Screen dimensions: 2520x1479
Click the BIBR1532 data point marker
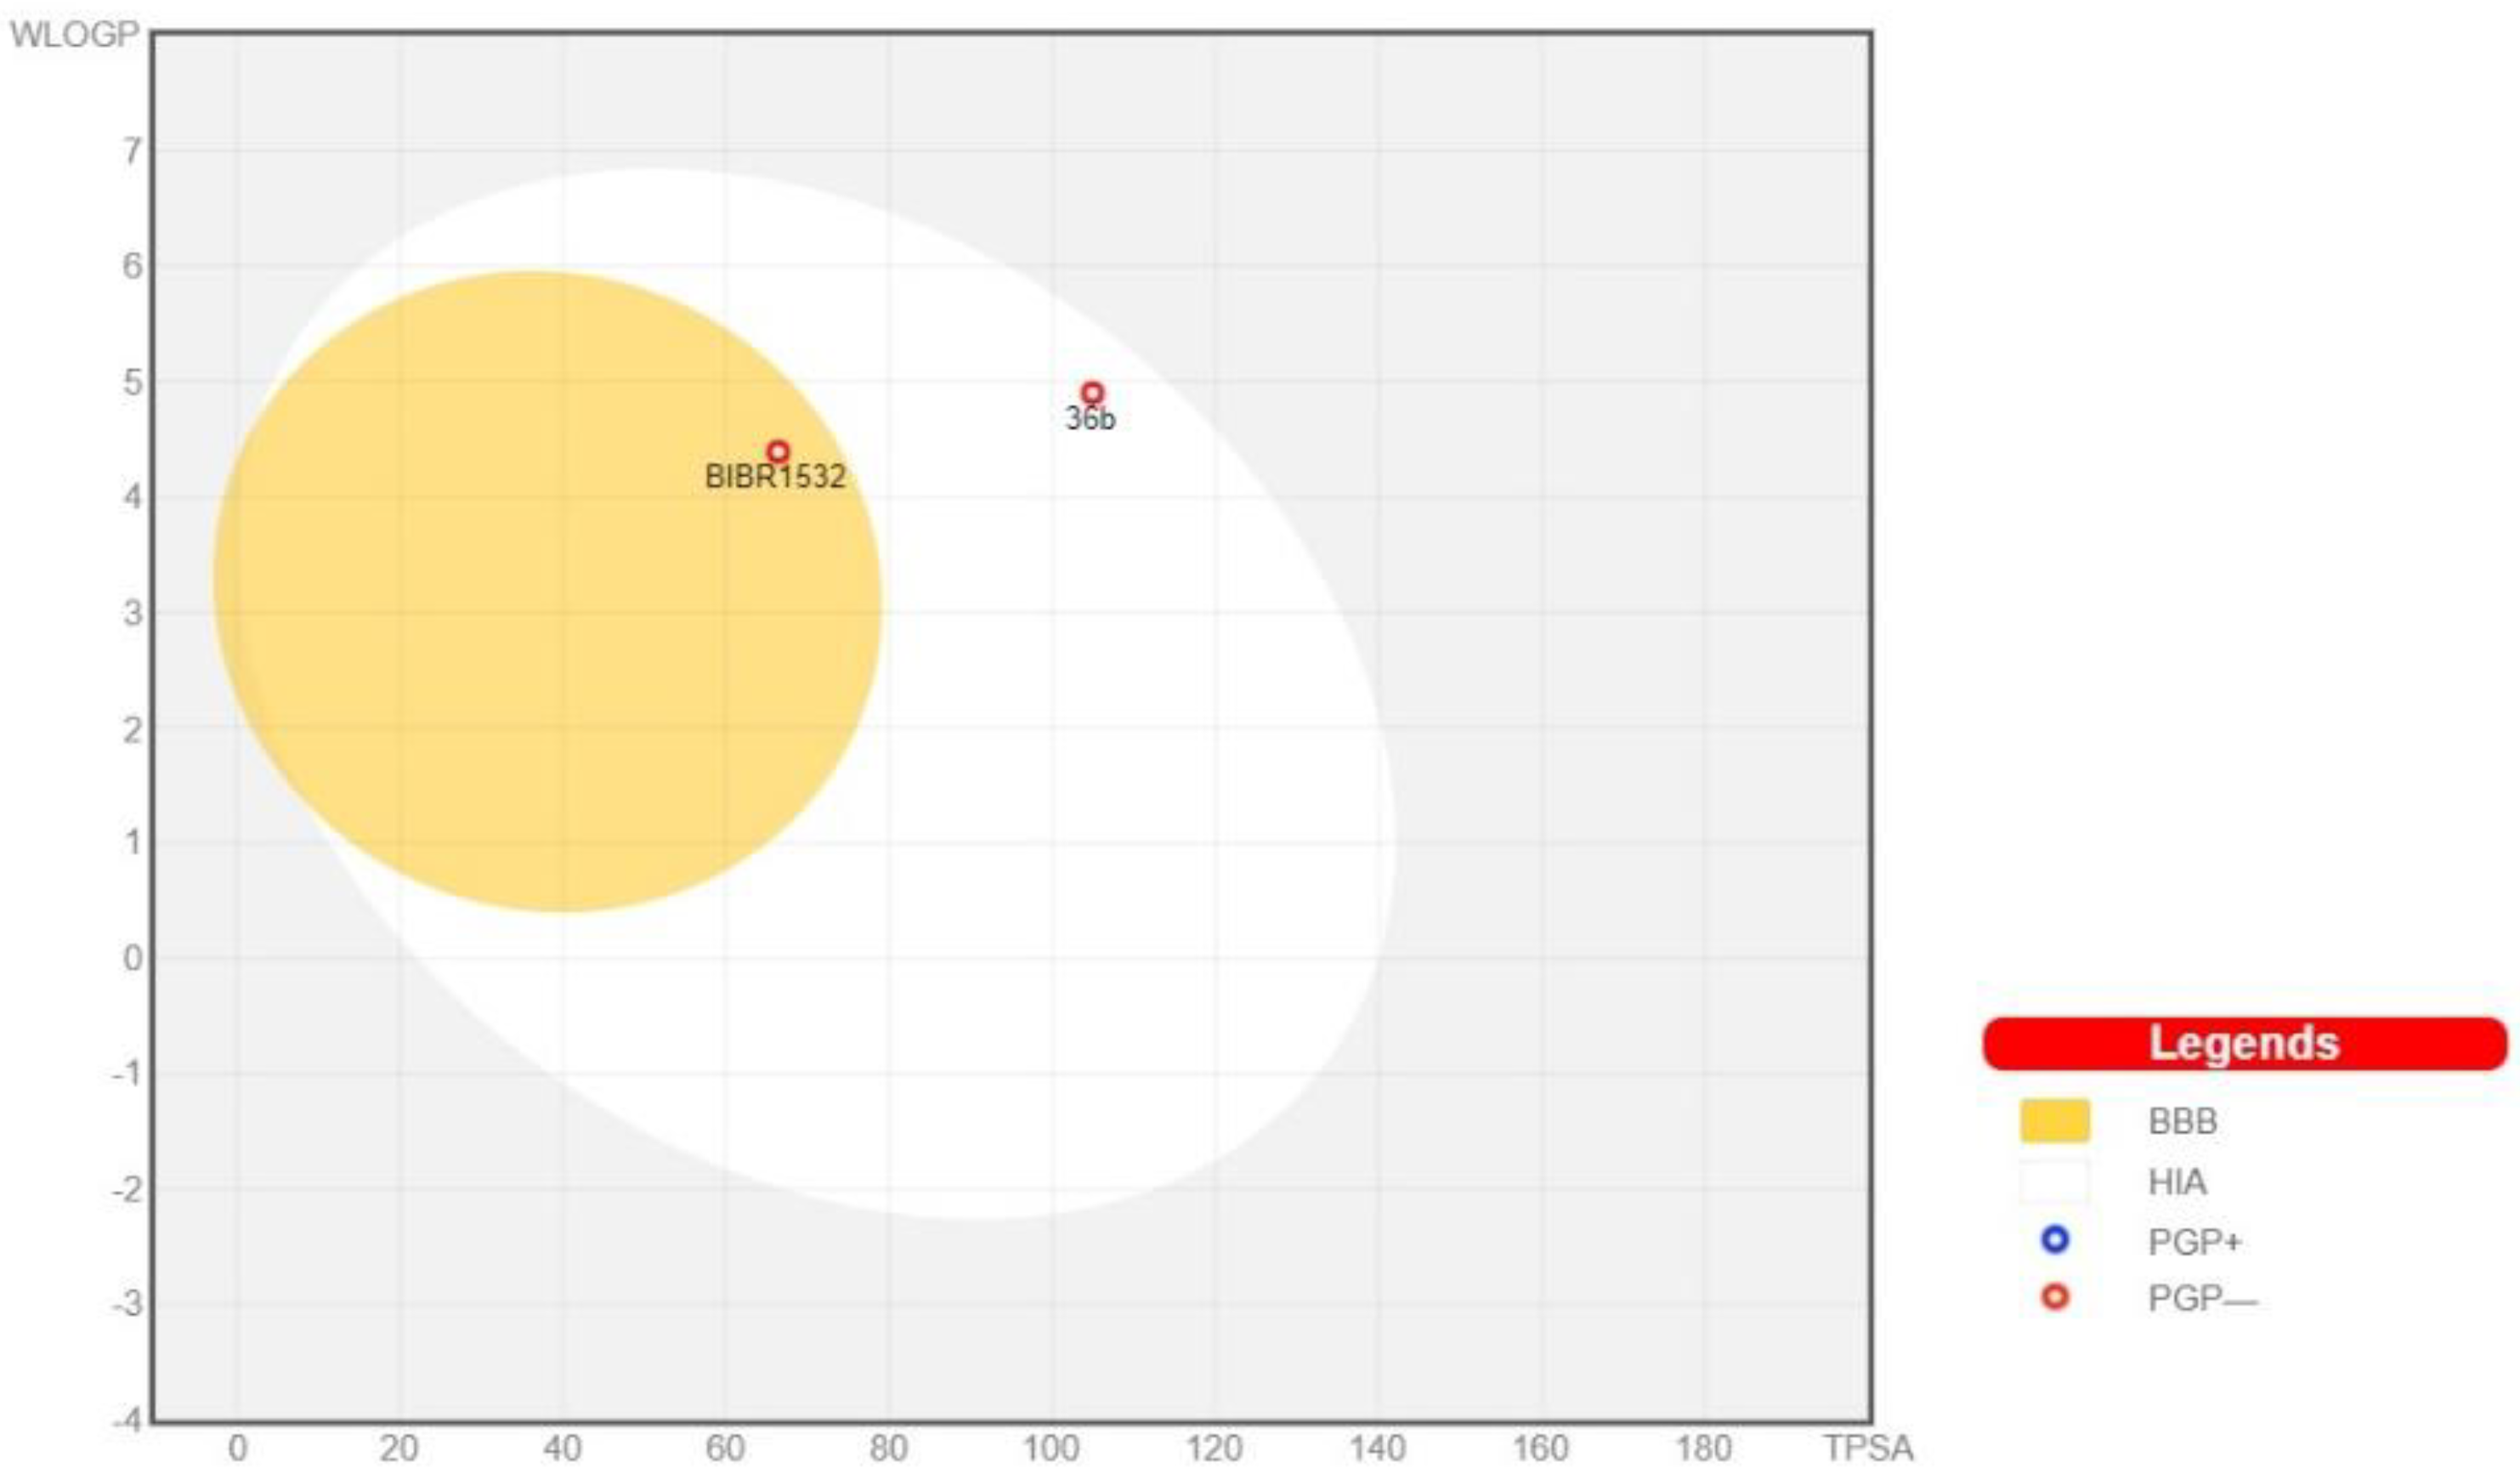[778, 452]
